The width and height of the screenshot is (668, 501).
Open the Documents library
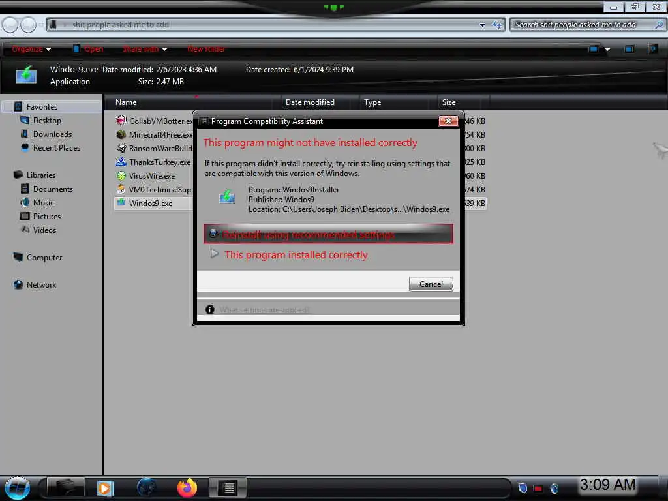(x=53, y=189)
